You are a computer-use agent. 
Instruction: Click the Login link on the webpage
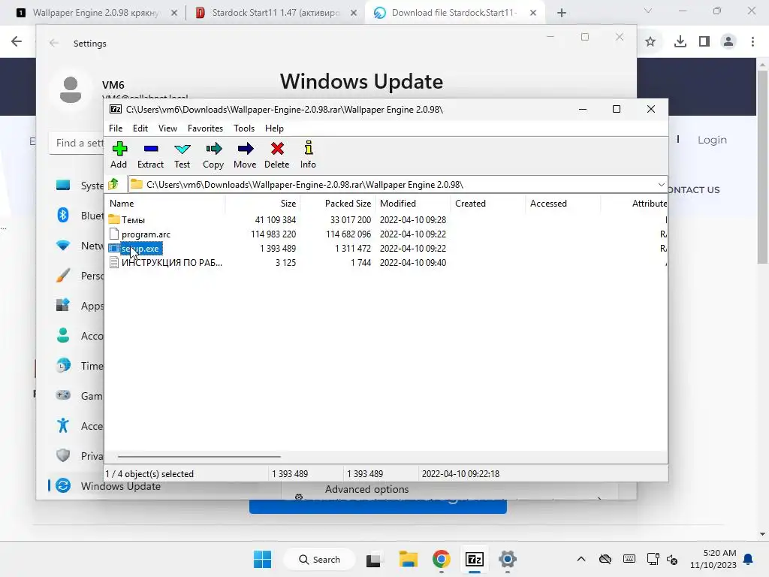(x=712, y=140)
